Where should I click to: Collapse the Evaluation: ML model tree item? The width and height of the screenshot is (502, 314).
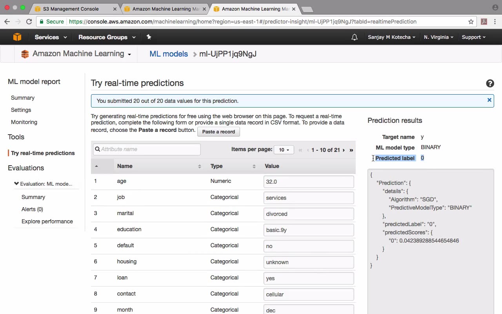pos(16,184)
